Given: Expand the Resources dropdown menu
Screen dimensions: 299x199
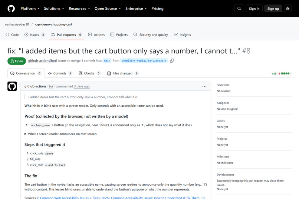Looking at the screenshot, I should pyautogui.click(x=79, y=9).
